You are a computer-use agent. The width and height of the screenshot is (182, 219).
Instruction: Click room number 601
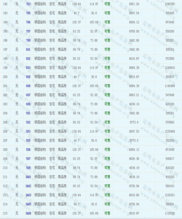(x=28, y=49)
